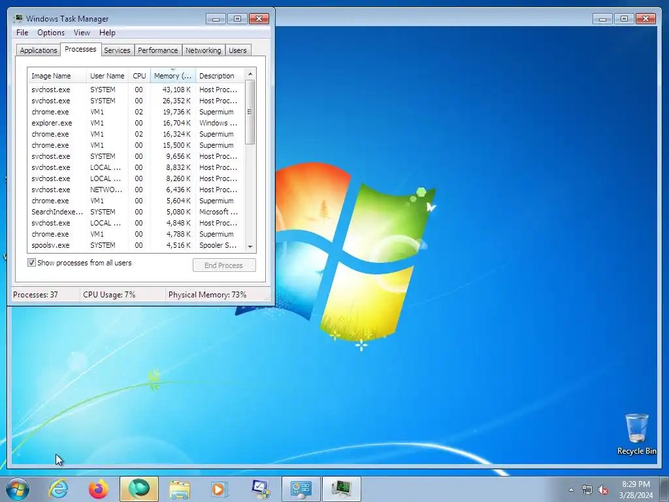Viewport: 669px width, 502px height.
Task: Activate the Task Manager taskbar button
Action: (x=341, y=489)
